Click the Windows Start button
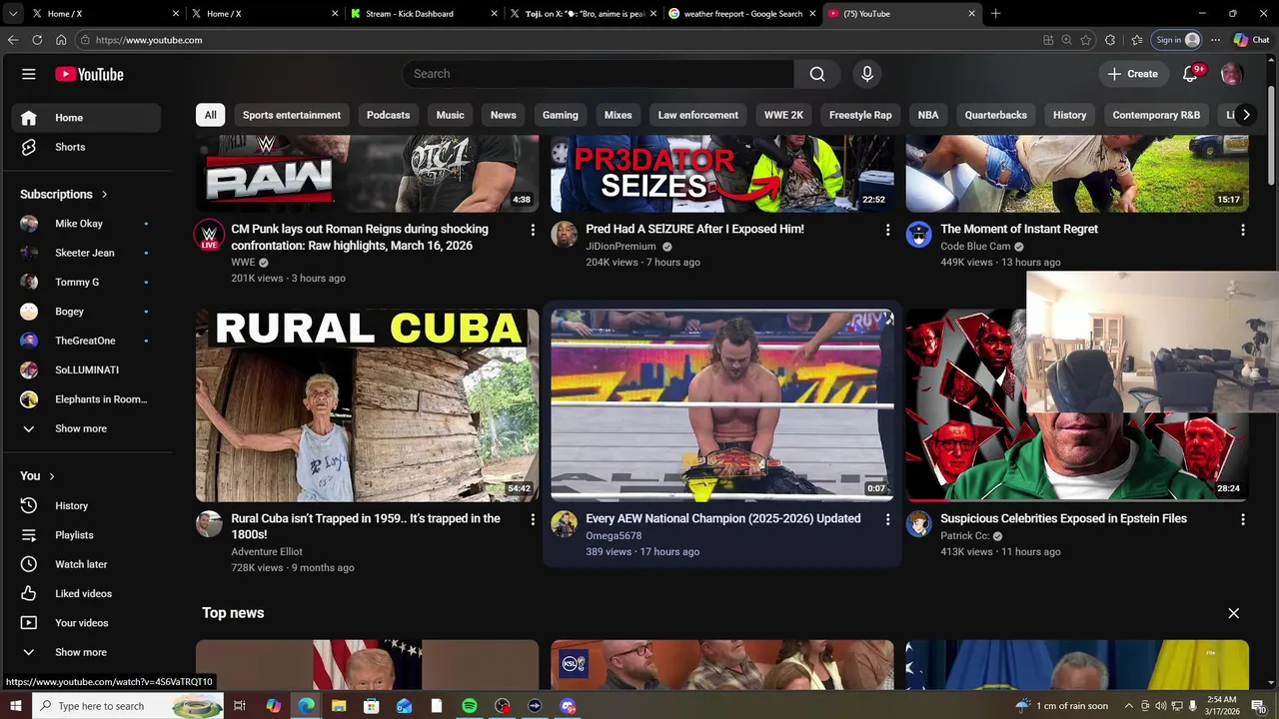This screenshot has width=1279, height=719. coord(15,706)
